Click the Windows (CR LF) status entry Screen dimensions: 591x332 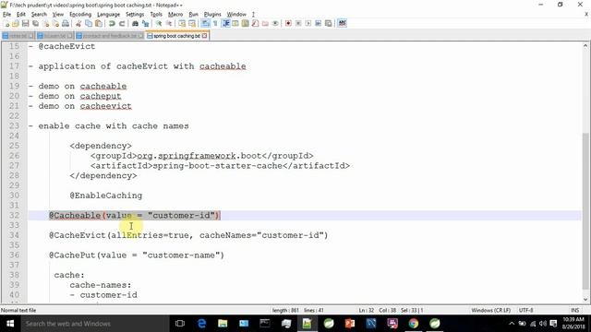point(490,310)
